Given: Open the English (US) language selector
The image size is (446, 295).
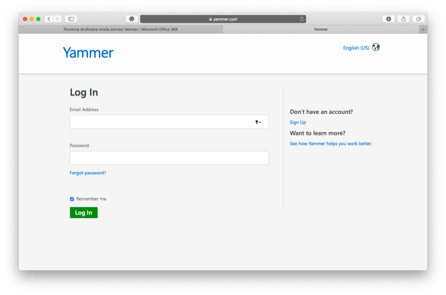Looking at the screenshot, I should [x=356, y=48].
